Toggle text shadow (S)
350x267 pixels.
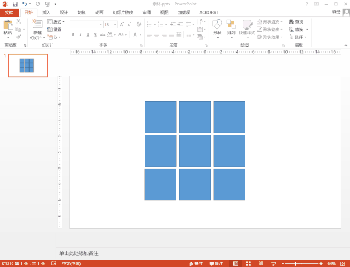coord(95,34)
